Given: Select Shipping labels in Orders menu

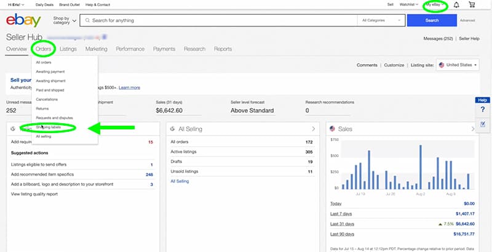Looking at the screenshot, I should [49, 128].
